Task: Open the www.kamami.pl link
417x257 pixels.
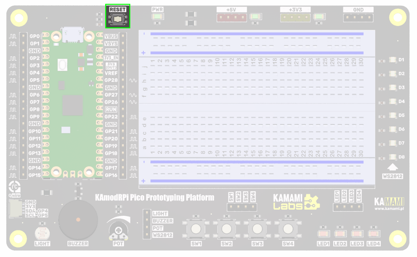Action: point(389,209)
